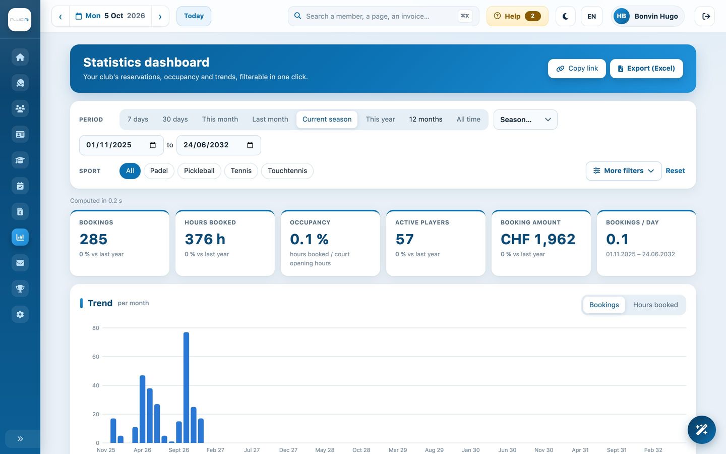Export statistics to Excel
Screen dimensions: 726x454
click(x=646, y=69)
